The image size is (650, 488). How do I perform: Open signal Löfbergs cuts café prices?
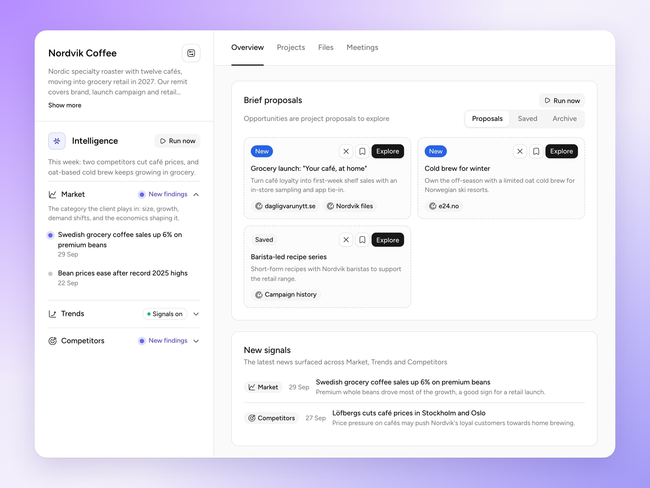click(x=408, y=413)
